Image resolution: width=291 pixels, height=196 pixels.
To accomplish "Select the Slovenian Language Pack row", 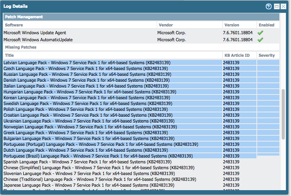I will tap(141, 173).
